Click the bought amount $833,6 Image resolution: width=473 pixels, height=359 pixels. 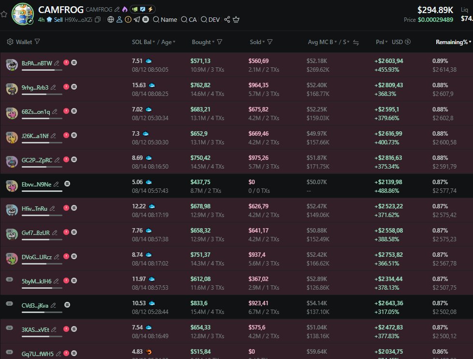coord(199,303)
